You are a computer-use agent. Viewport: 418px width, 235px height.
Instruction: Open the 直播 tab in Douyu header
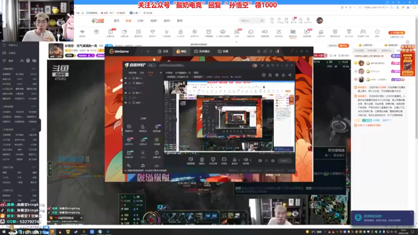click(x=128, y=20)
